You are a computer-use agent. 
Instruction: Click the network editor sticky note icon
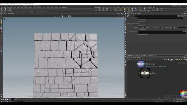[x=178, y=60]
